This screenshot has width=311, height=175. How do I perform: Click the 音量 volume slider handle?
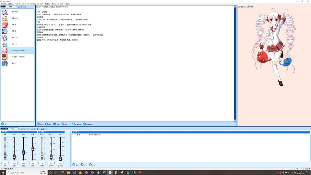point(5,156)
